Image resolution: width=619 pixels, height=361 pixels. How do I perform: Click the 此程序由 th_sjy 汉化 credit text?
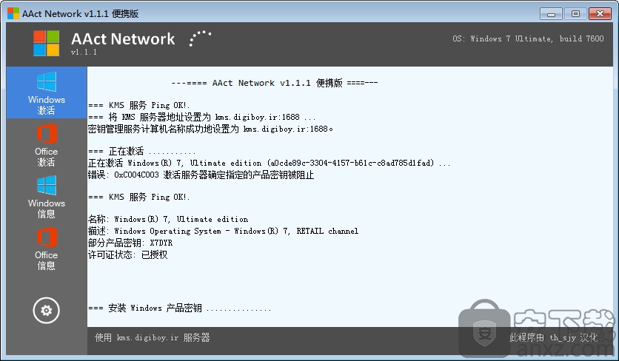(x=553, y=338)
